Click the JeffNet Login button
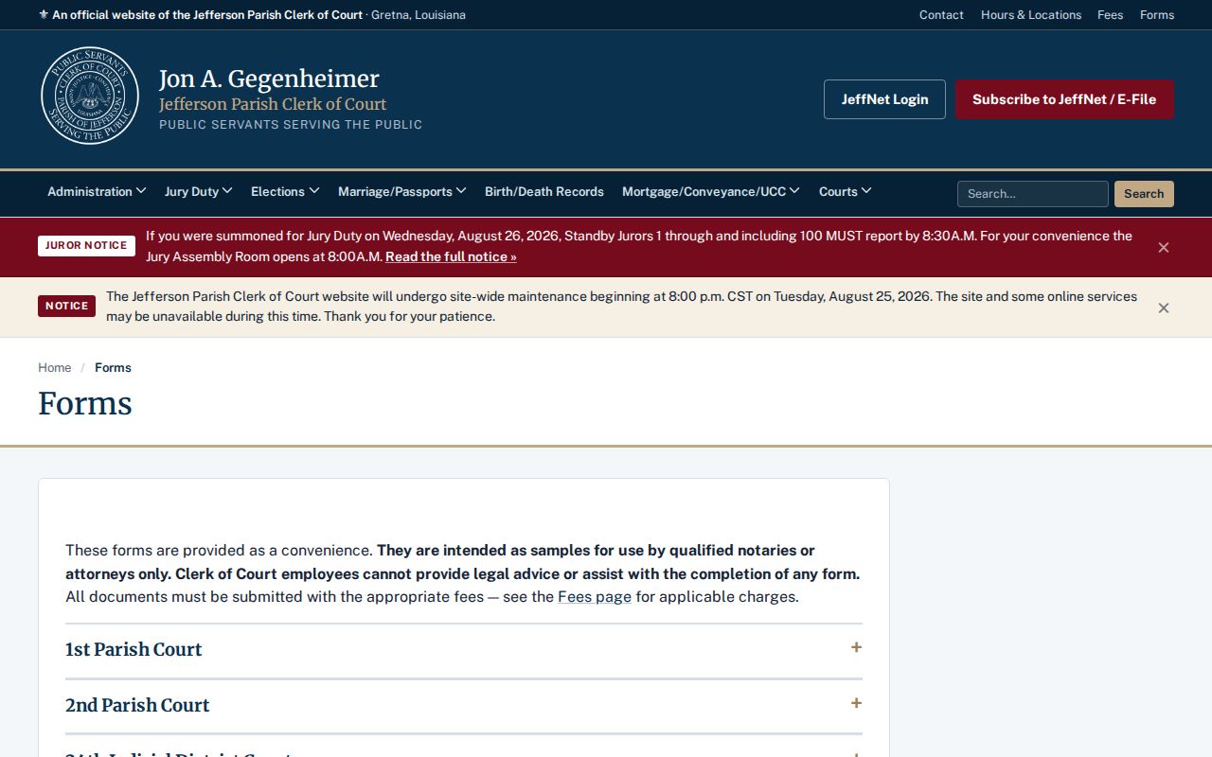1212x757 pixels. [884, 99]
